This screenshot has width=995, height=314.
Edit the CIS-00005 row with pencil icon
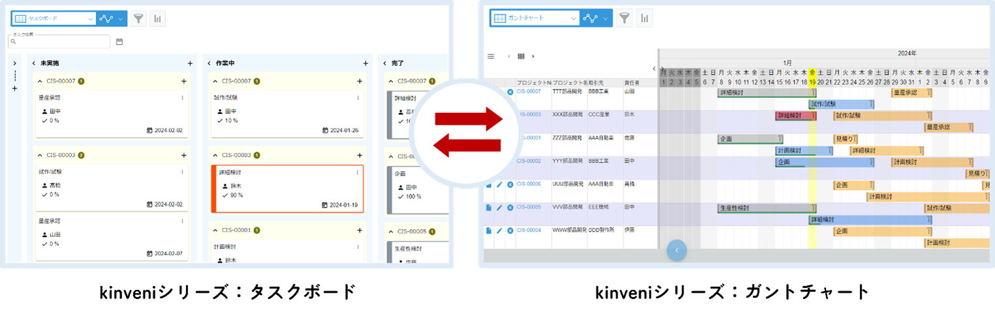coord(499,208)
